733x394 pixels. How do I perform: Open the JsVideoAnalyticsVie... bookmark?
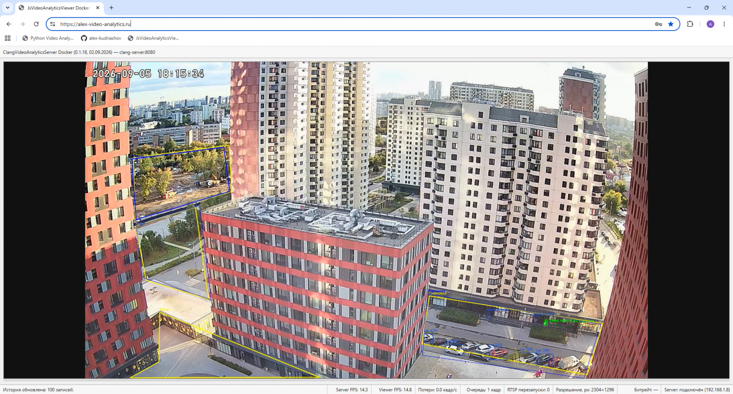tap(153, 38)
